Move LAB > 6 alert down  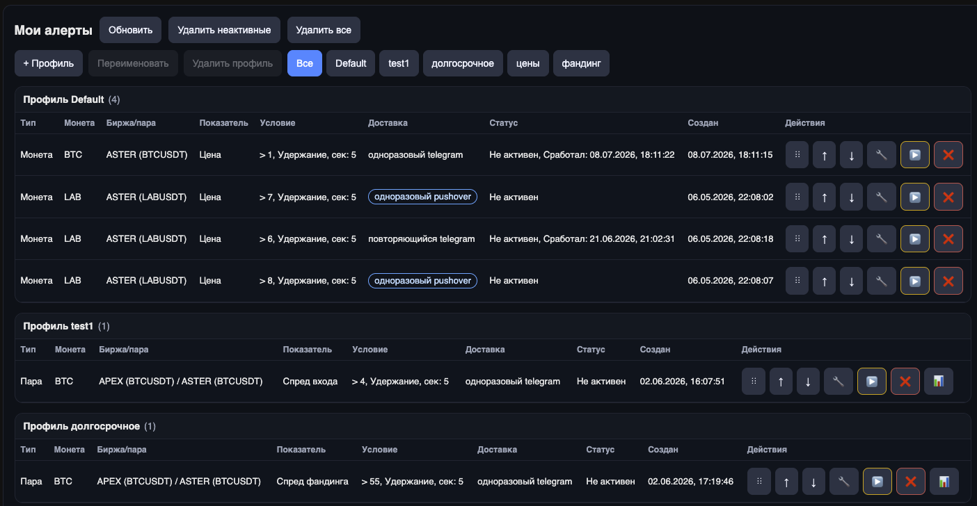point(851,238)
